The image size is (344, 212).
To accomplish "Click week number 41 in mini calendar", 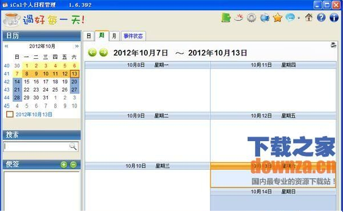I will point(7,74).
